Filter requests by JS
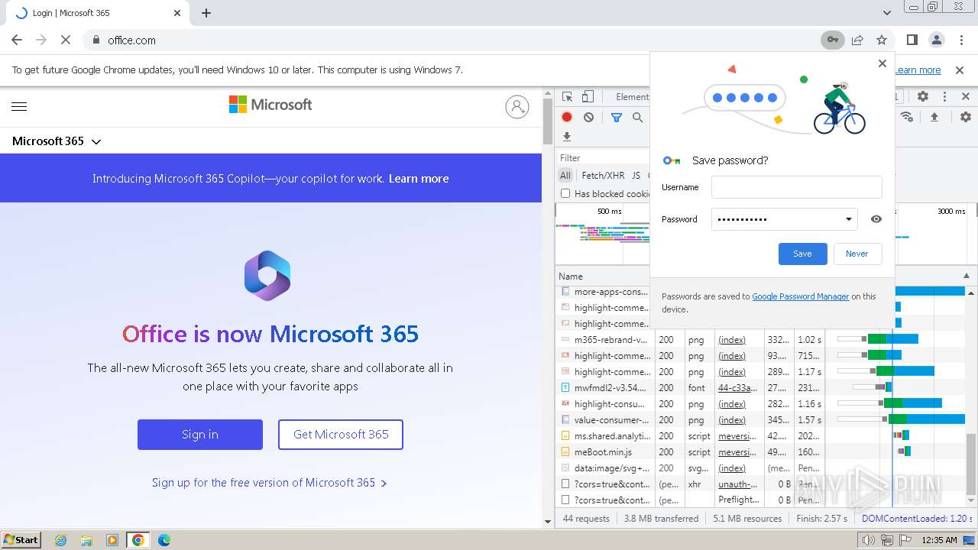The width and height of the screenshot is (978, 550). [636, 175]
